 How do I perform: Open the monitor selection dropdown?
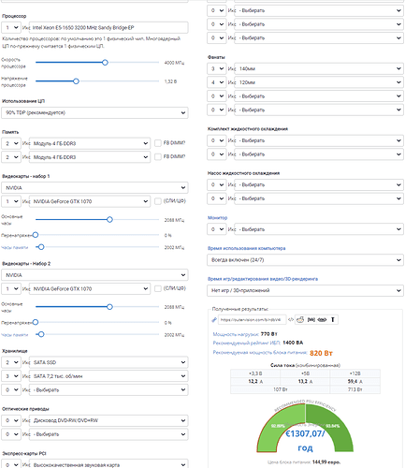[x=319, y=229]
